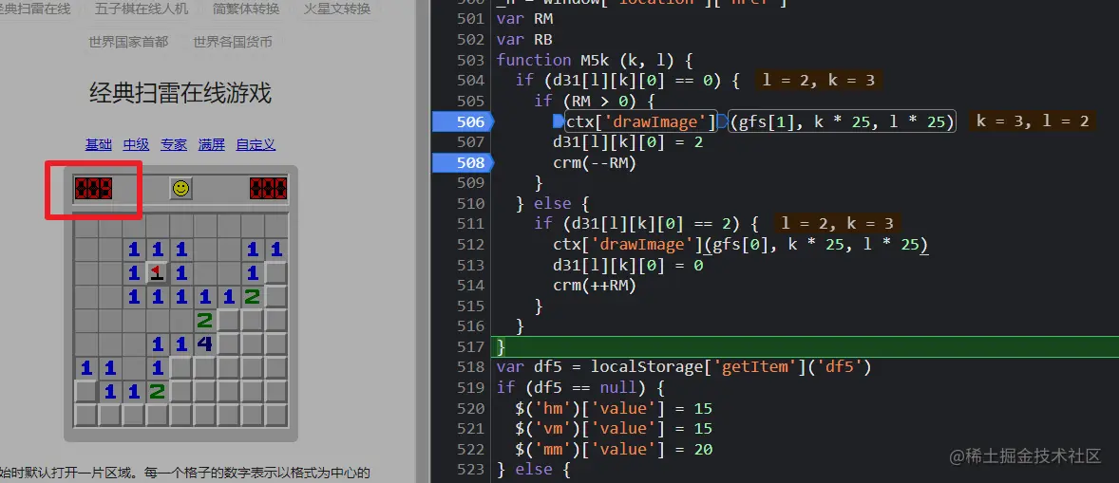Click 'crm(--RM)' on line 508
This screenshot has height=483, width=1119.
pos(595,163)
